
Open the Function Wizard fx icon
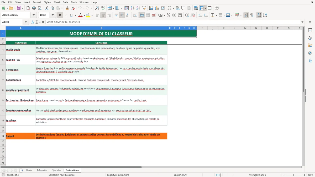coord(33,22)
